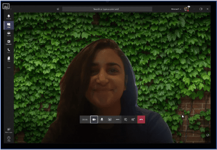217x150 pixels.
Task: Open the Activity feed from the sidebar
Action: [x=9, y=17]
